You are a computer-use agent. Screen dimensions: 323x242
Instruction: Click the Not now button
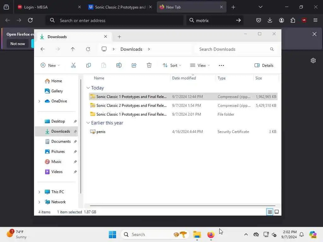[x=18, y=43]
